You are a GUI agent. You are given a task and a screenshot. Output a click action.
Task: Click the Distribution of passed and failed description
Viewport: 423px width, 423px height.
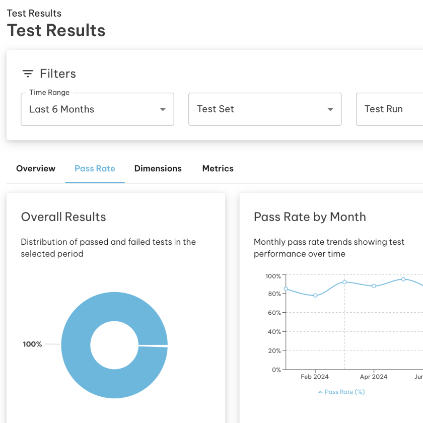pos(108,248)
